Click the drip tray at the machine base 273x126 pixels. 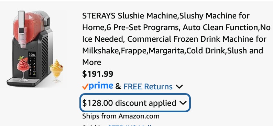23,82
